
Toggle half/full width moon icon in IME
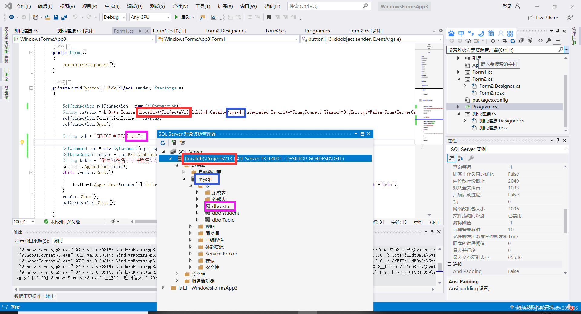481,33
